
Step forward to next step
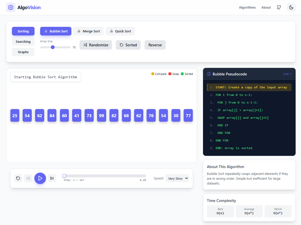pos(52,178)
